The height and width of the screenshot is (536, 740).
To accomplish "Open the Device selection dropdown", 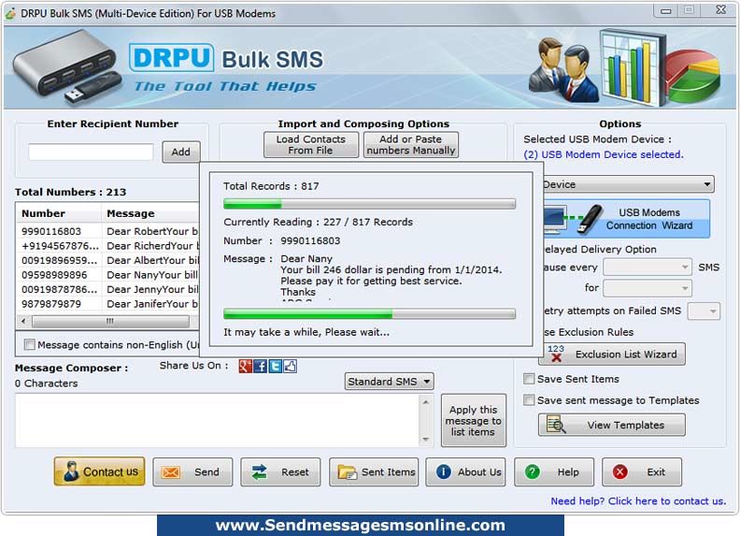I will point(628,184).
